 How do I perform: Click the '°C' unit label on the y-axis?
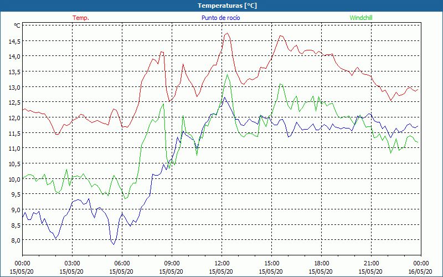pos(17,25)
